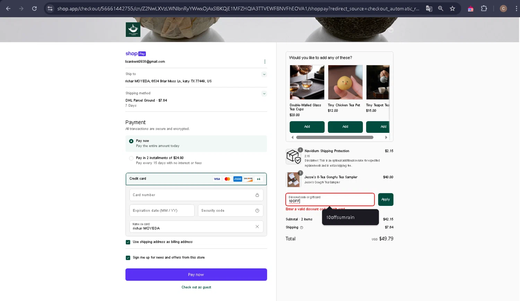Select the Pay now radio option

pos(131,141)
